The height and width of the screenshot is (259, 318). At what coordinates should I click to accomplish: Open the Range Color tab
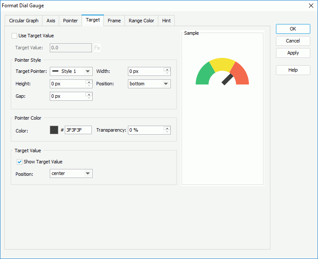(141, 21)
